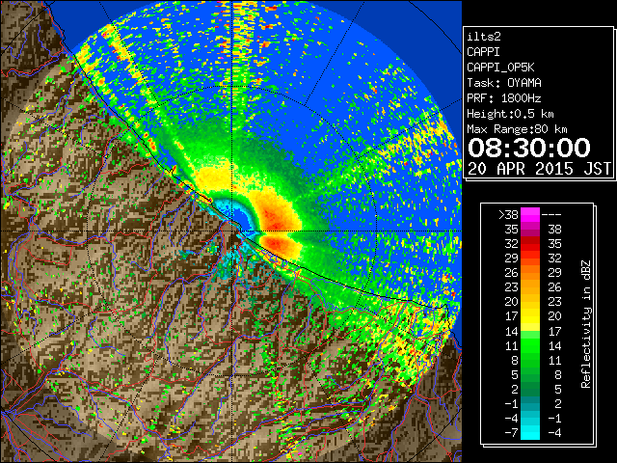Click the 'Reflectivity in dBZ' legend title
Viewport: 617px width, 463px height.
tap(586, 324)
